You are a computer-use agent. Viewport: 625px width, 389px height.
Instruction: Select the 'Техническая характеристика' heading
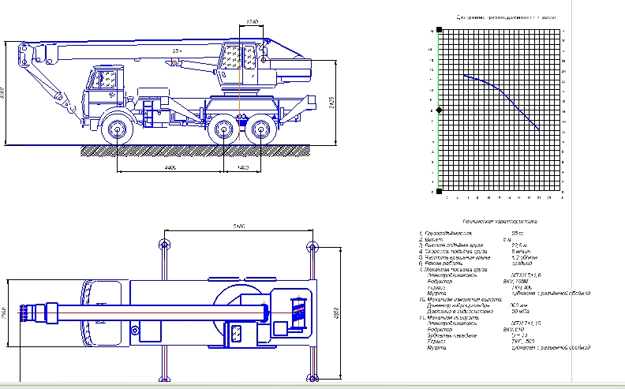(500, 221)
